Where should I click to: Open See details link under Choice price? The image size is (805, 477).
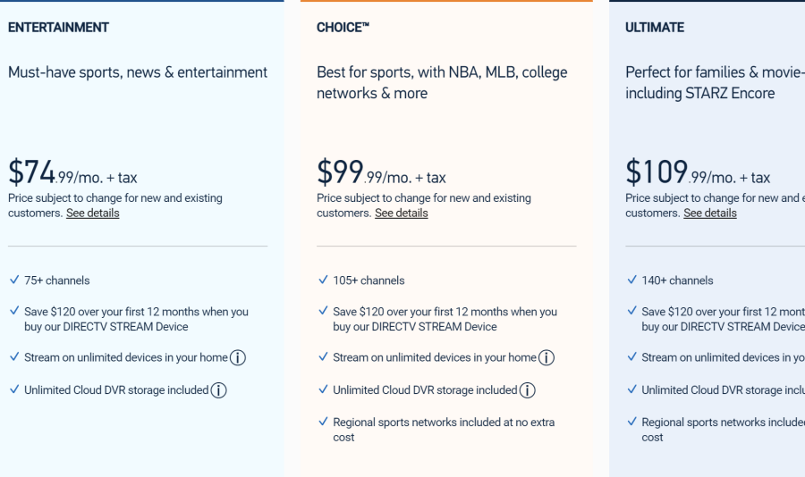(402, 213)
